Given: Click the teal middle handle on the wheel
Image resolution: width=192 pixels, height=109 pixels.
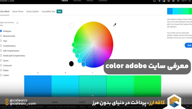Looking at the screenshot, I should (77, 55).
